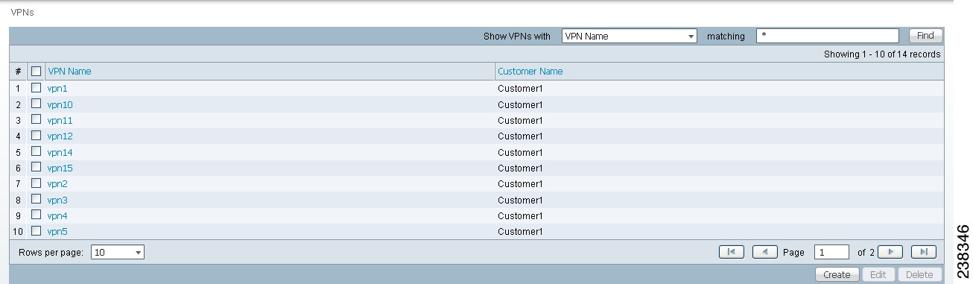Open the vpn5 link
Viewport: 973px width, 284px height.
(x=57, y=232)
